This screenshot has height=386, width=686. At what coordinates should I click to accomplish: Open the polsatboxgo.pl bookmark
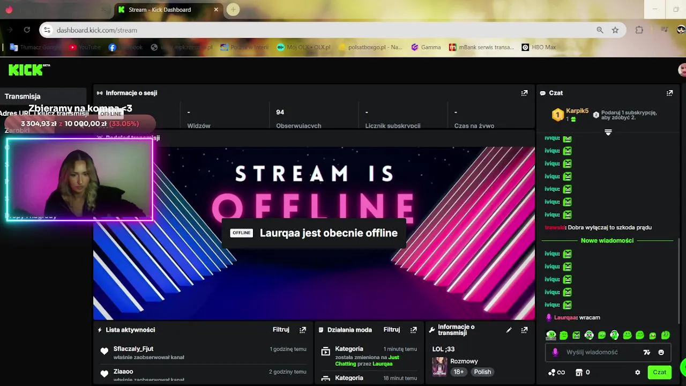(x=370, y=47)
